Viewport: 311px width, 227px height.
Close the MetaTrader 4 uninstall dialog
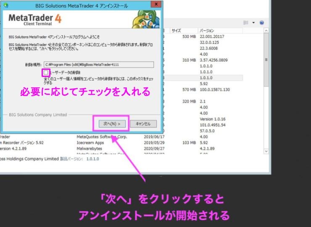(158, 5)
